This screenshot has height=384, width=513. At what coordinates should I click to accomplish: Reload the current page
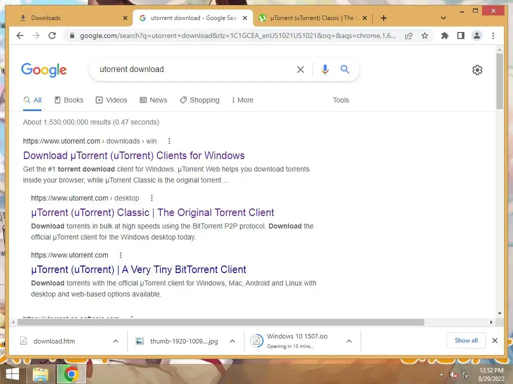tap(52, 35)
